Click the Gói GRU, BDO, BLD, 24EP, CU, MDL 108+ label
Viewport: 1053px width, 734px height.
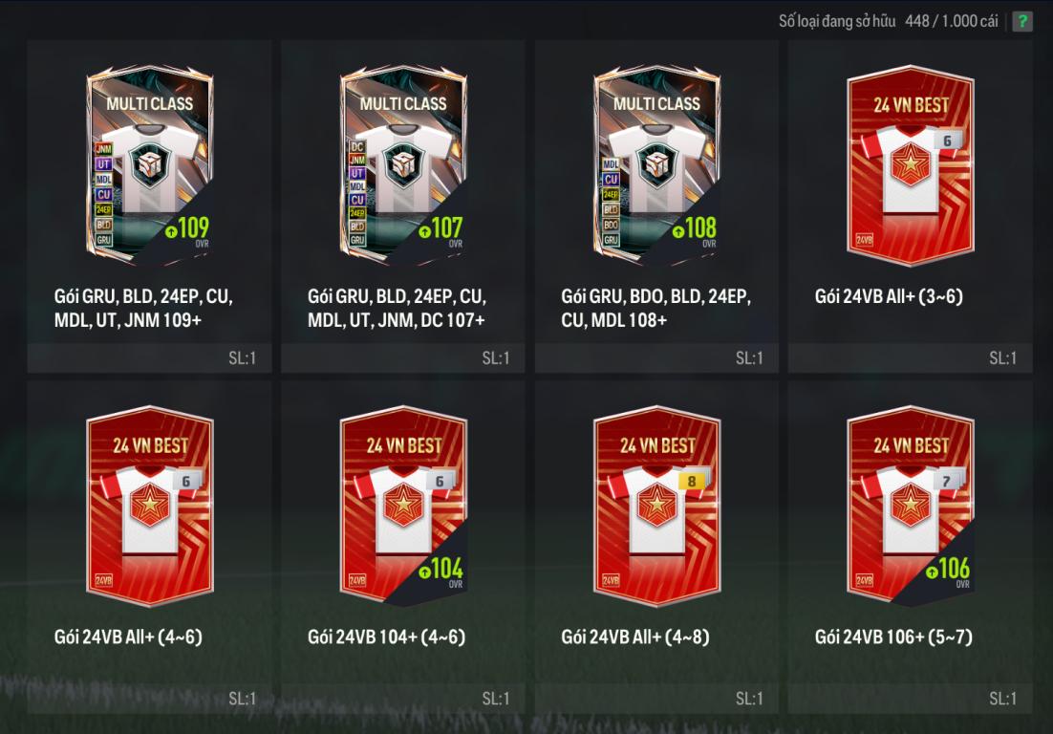pyautogui.click(x=656, y=309)
